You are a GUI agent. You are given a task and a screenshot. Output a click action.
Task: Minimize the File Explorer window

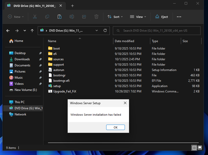coord(174,3)
